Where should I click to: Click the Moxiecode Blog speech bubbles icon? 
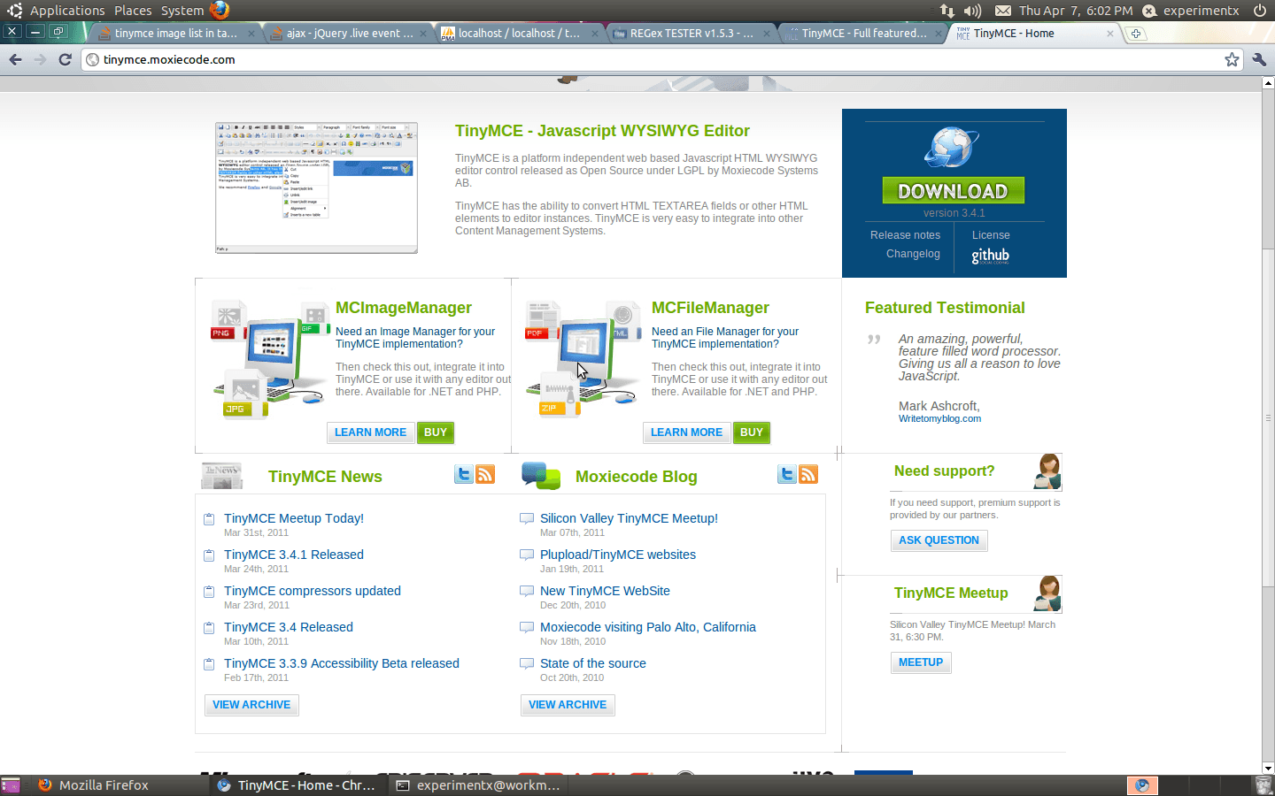pos(541,476)
